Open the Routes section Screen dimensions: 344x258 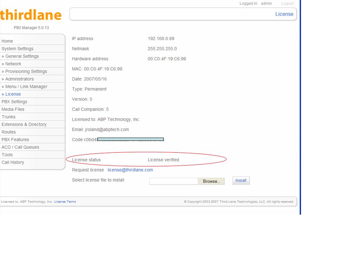(x=9, y=132)
